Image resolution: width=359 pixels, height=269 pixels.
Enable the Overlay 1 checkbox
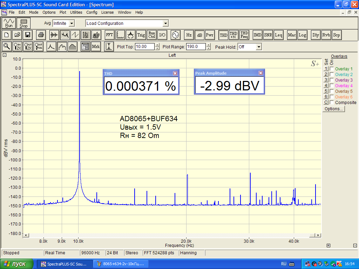(332, 69)
